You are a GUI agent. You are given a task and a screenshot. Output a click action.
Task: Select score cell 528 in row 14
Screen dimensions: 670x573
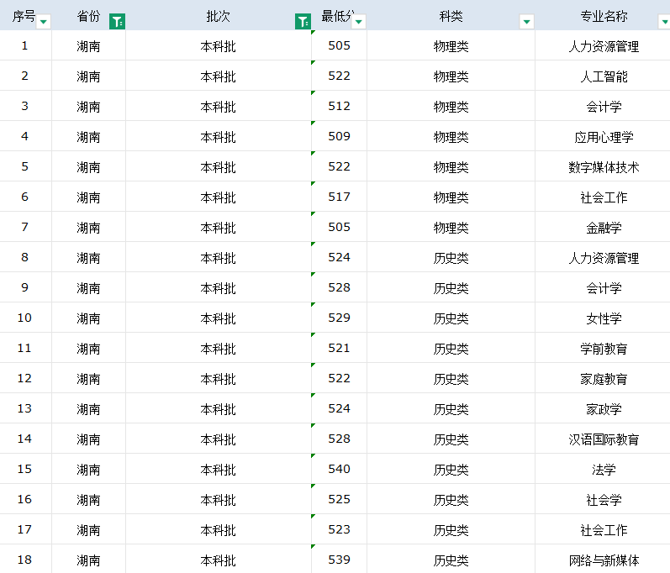click(340, 439)
